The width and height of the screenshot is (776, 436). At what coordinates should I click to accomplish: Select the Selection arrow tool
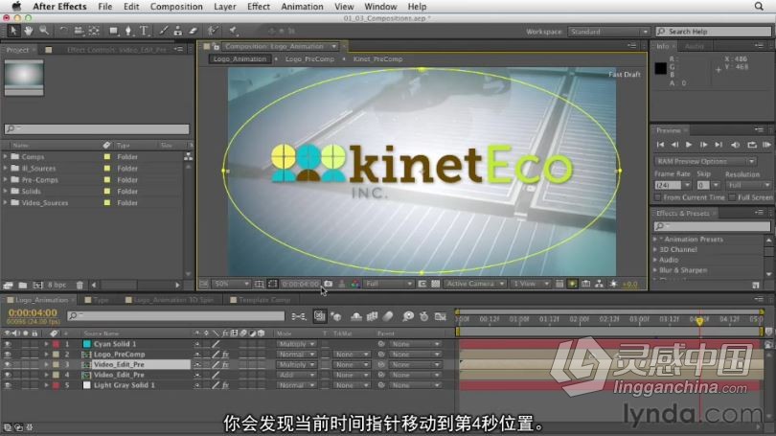(13, 31)
